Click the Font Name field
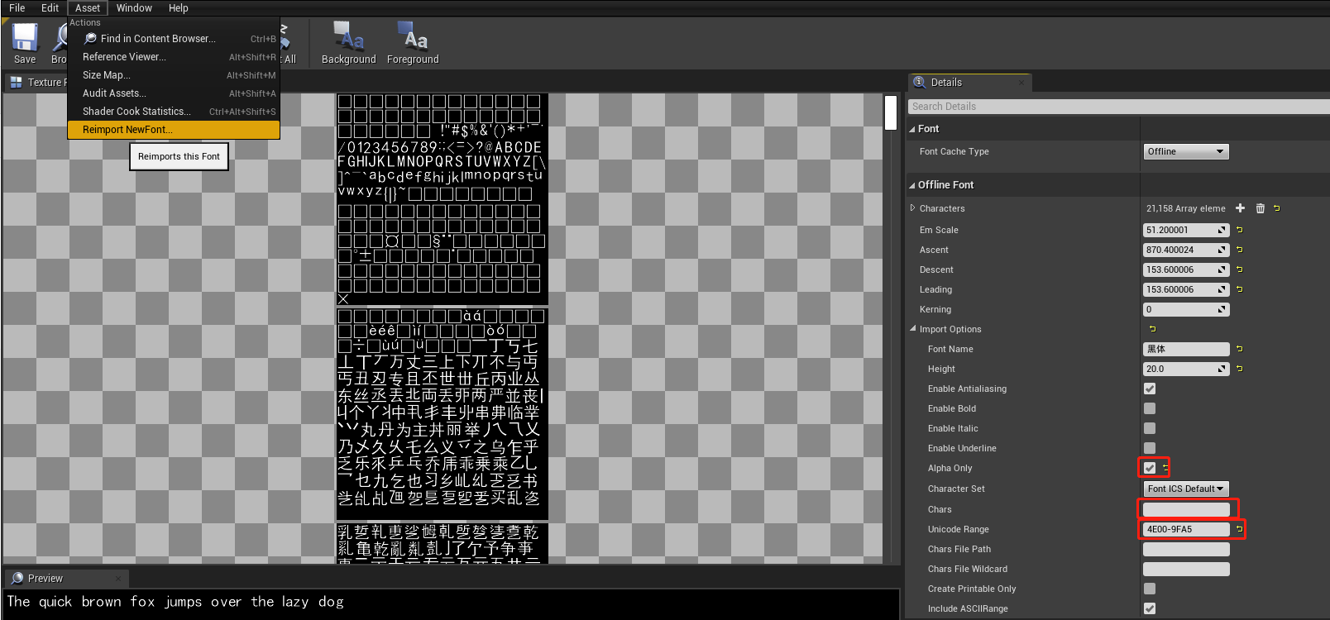Screen dimensions: 1330x620 [1186, 349]
